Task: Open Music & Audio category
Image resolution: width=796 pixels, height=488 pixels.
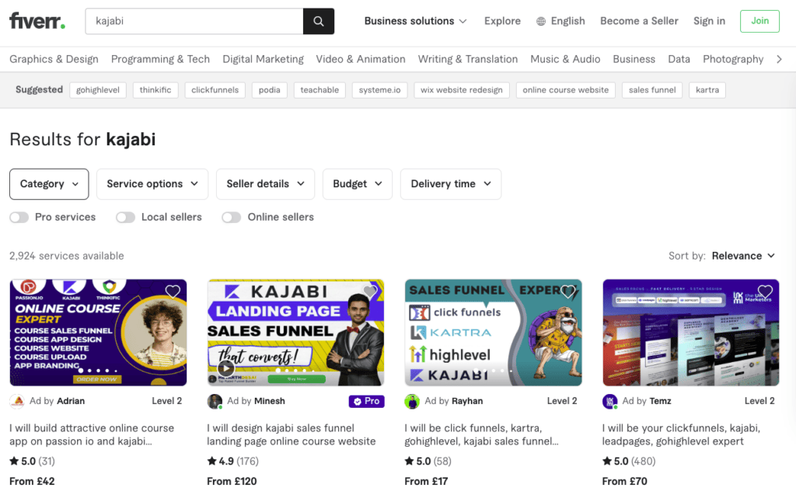Action: pyautogui.click(x=565, y=59)
